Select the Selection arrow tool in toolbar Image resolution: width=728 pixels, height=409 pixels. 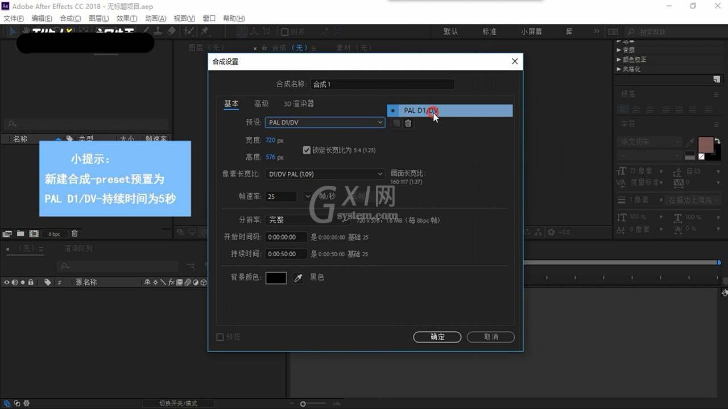[x=13, y=31]
